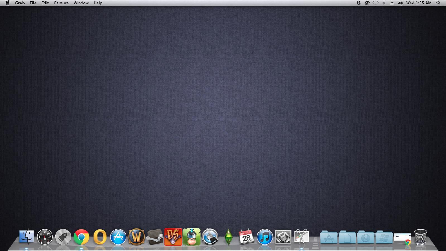Click the arrows status icon in menu bar
Screen dimensions: 446x251
[x=359, y=3]
